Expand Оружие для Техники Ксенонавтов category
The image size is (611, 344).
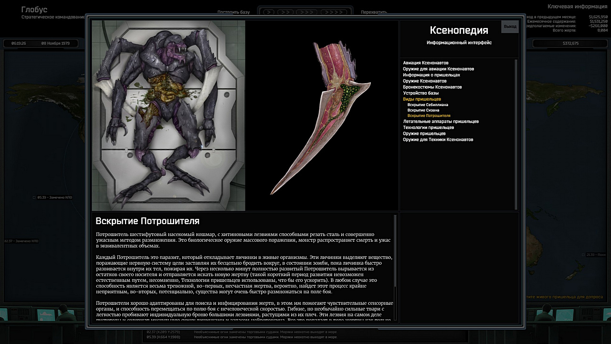click(x=438, y=140)
